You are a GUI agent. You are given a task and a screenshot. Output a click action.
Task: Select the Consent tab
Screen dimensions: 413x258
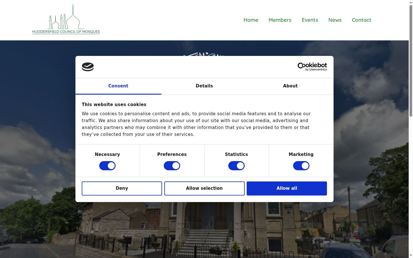[118, 86]
